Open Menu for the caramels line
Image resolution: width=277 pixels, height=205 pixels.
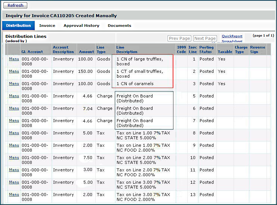click(x=14, y=84)
